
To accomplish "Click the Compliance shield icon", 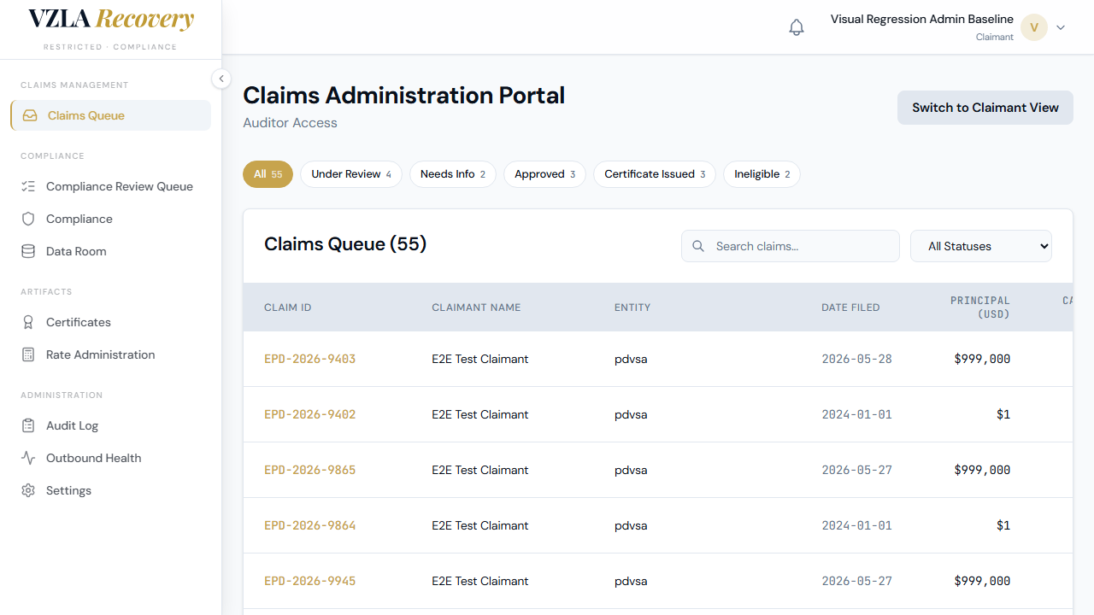I will click(x=28, y=219).
